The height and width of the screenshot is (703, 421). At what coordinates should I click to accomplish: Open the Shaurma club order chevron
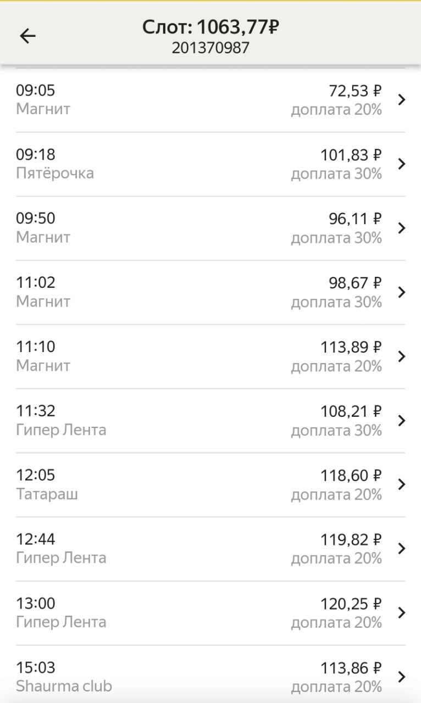coord(402,677)
